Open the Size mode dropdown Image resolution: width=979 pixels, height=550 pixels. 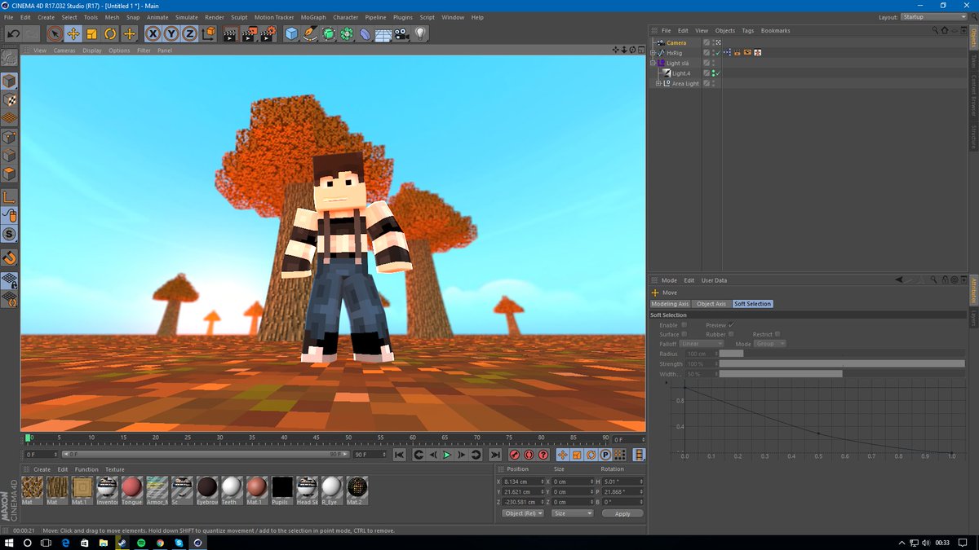(x=573, y=513)
